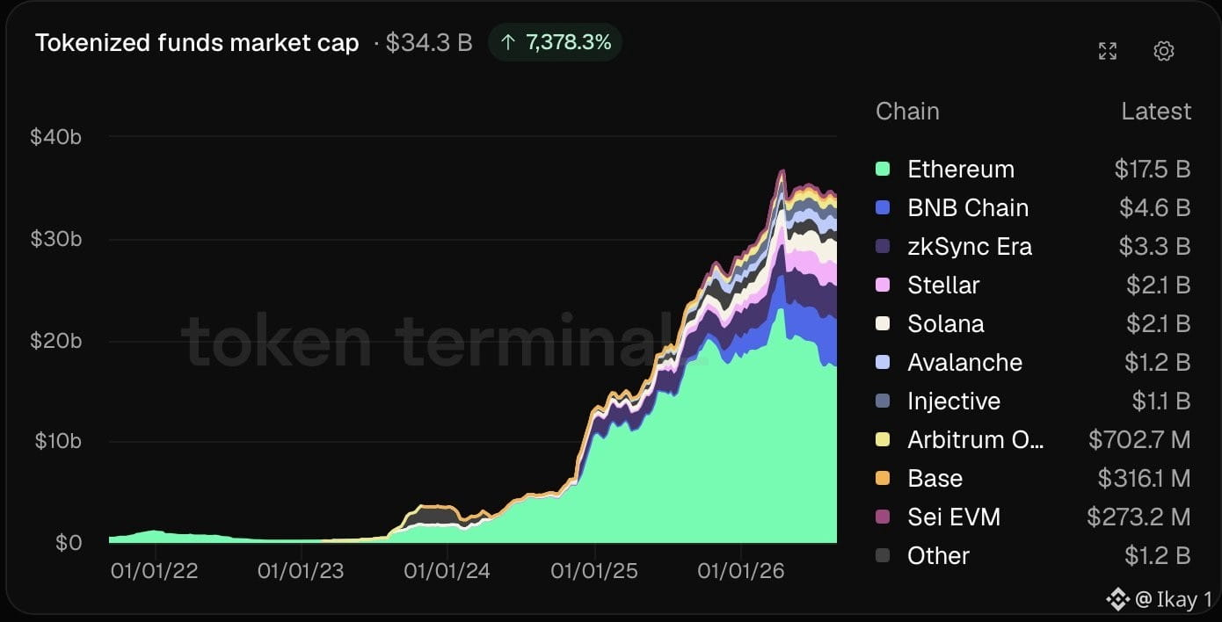Toggle the Other category legend entry
The width and height of the screenshot is (1222, 622).
coord(1033,555)
